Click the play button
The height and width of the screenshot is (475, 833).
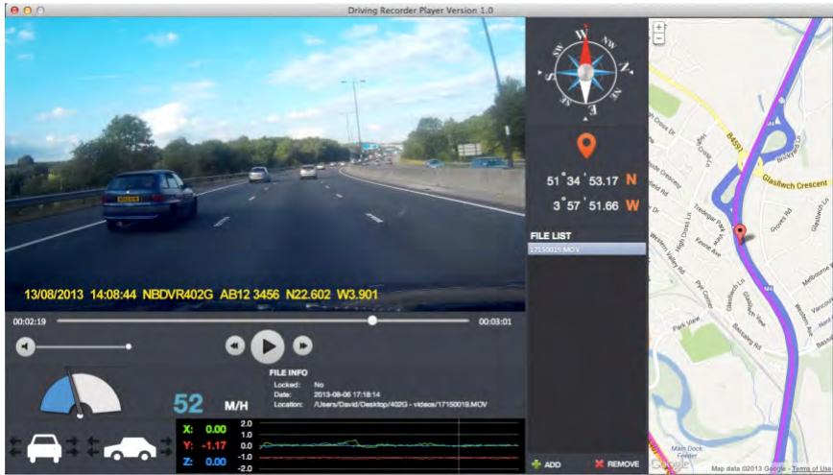coord(268,346)
